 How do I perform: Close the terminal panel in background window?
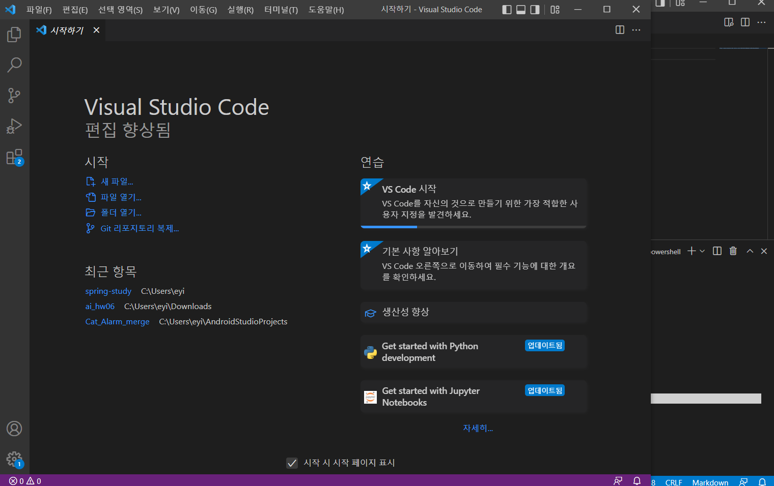[x=764, y=251]
